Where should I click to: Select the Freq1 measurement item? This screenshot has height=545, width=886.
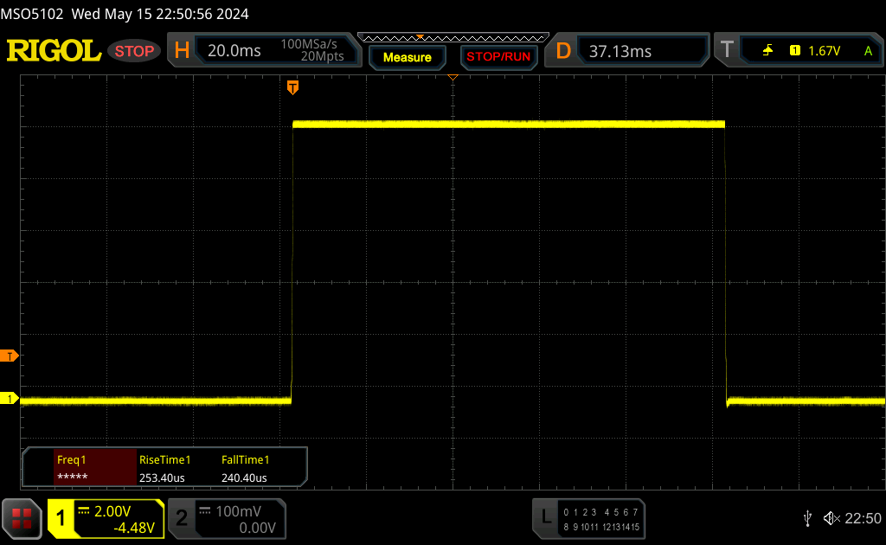[x=95, y=467]
